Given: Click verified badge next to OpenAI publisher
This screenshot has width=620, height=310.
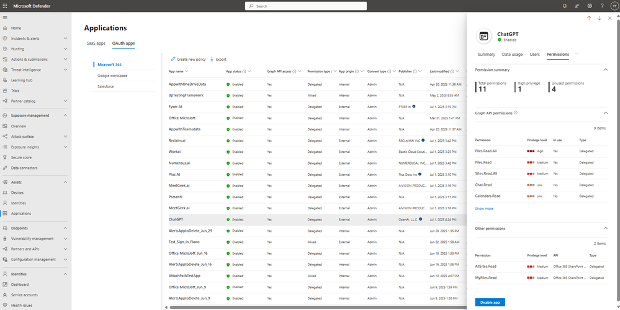Looking at the screenshot, I should [421, 219].
